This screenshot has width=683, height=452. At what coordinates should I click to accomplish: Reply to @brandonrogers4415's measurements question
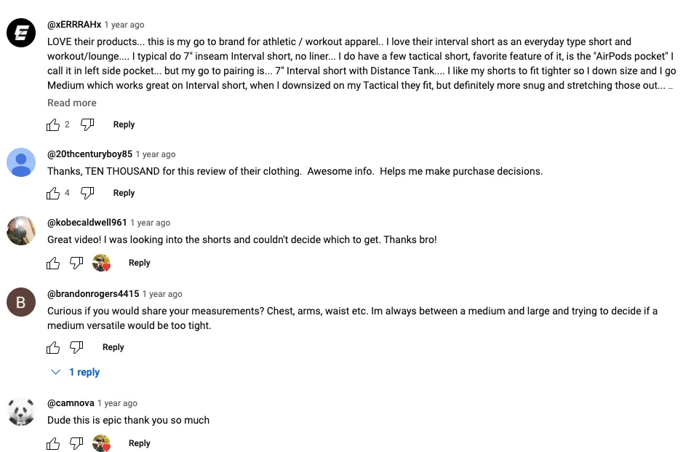click(113, 347)
